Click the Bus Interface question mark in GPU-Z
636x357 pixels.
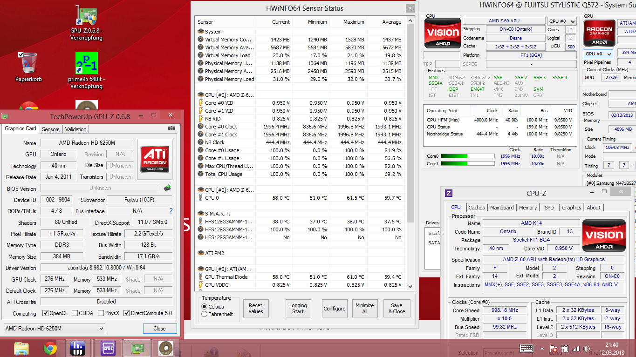tap(171, 211)
